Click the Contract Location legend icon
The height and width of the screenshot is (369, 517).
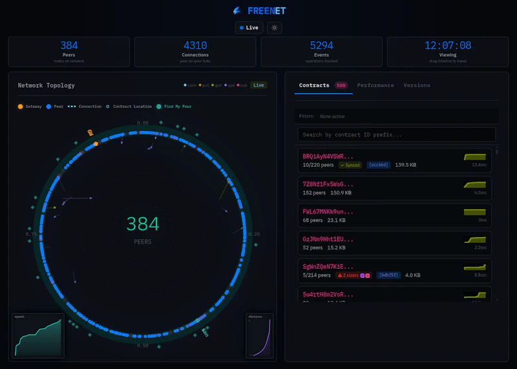tap(107, 107)
